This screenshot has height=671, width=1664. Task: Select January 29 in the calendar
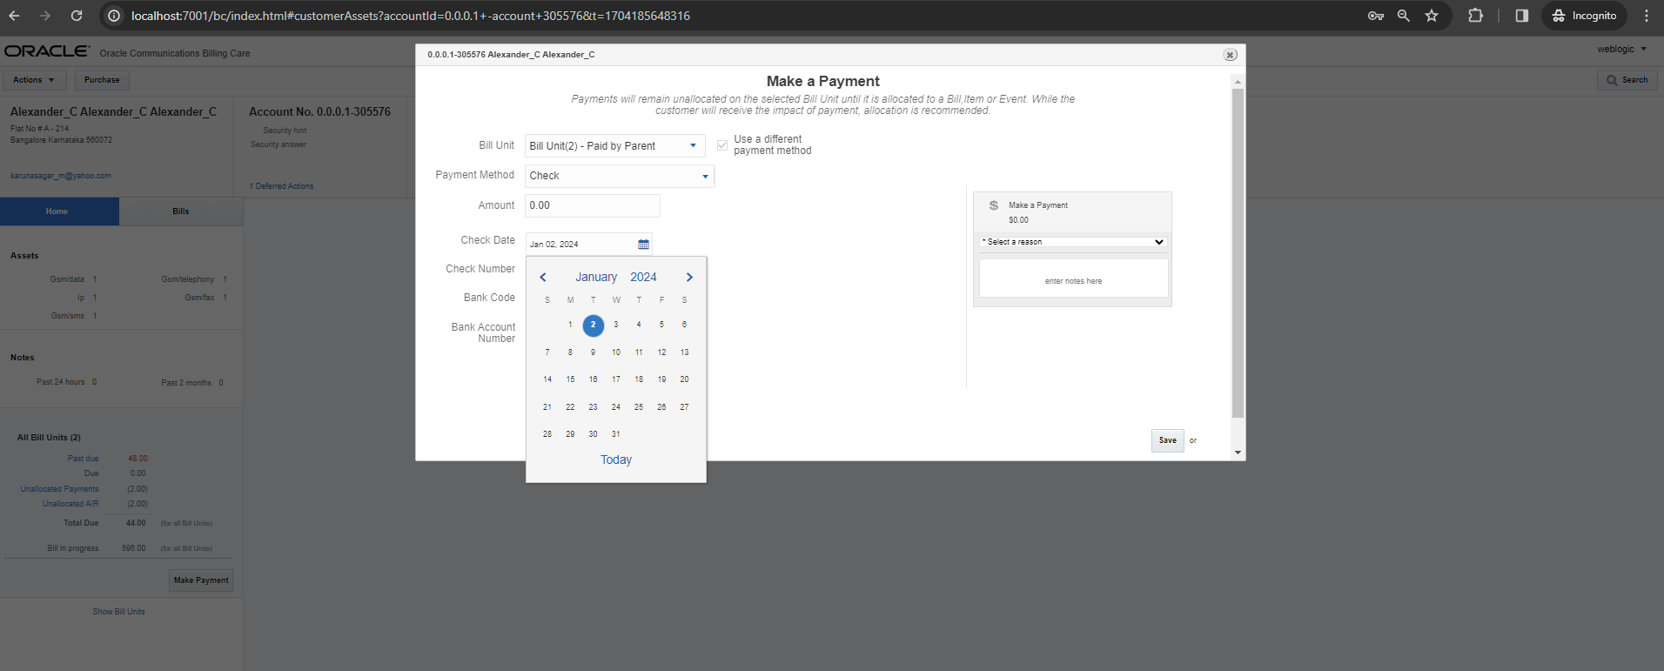click(x=571, y=434)
